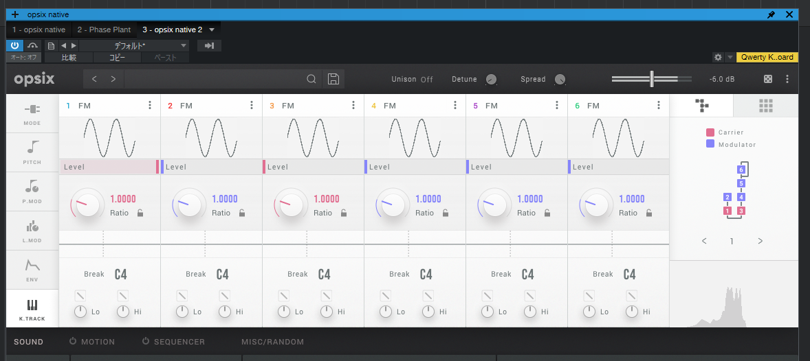
Task: Enable the MOTION power toggle
Action: click(x=73, y=342)
